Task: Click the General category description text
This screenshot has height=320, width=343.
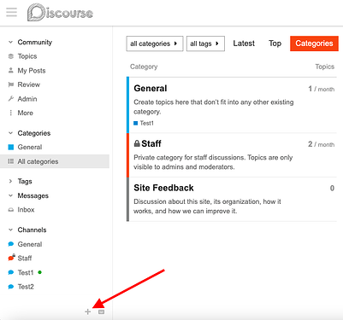Action: click(214, 107)
